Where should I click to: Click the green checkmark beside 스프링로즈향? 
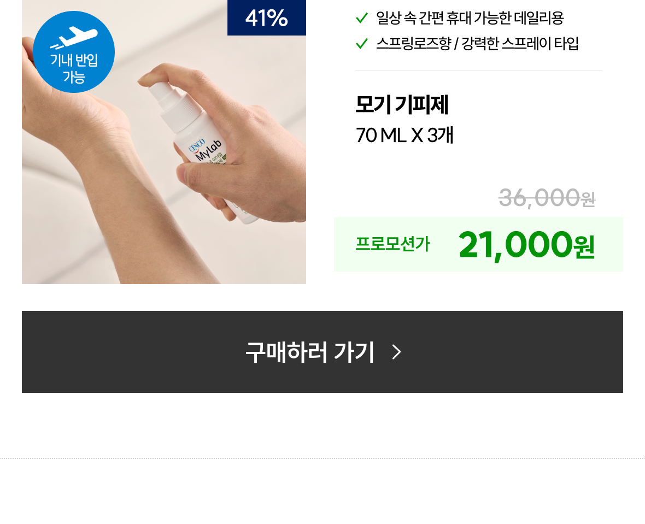(x=361, y=43)
